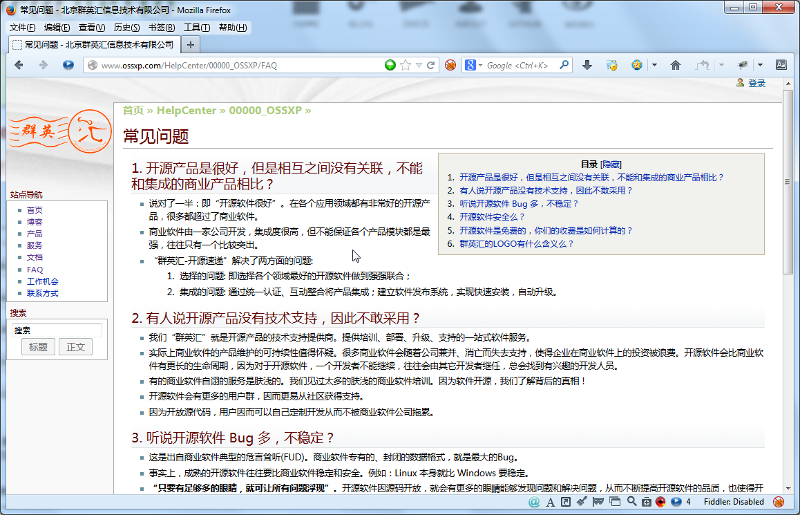Image resolution: width=800 pixels, height=515 pixels.
Task: Click the page vertical scrollbar thumb
Action: (788, 182)
